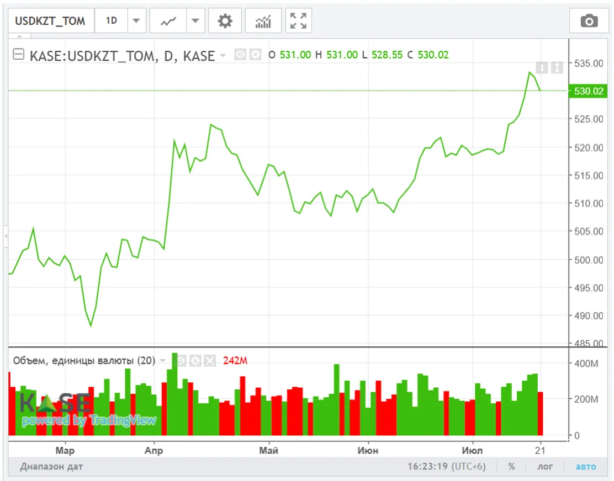The width and height of the screenshot is (614, 481).
Task: Toggle percent scale mode
Action: 511,467
